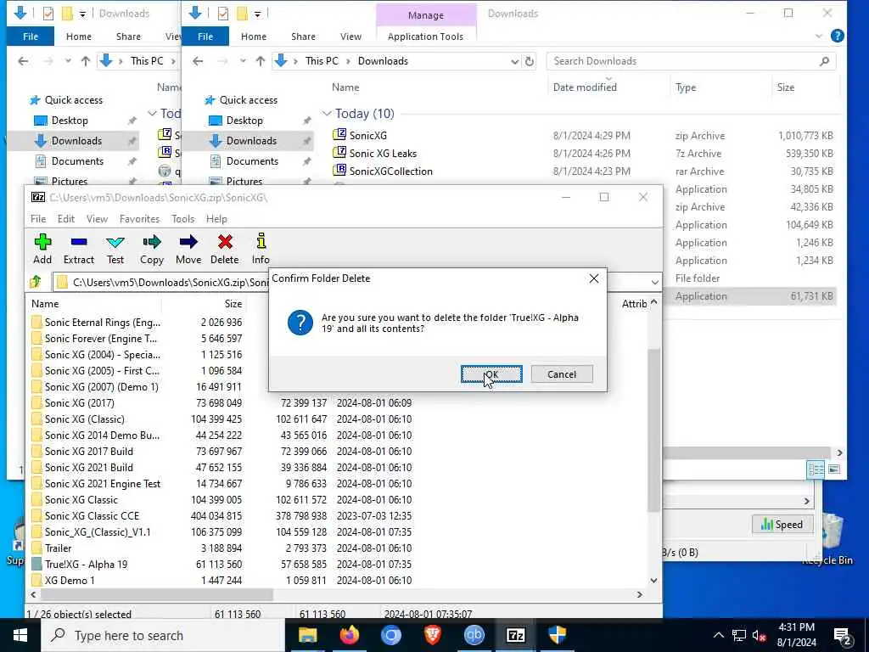Screen dimensions: 869x652
Task: Open Desktop in front Explorer sidebar
Action: pyautogui.click(x=244, y=121)
